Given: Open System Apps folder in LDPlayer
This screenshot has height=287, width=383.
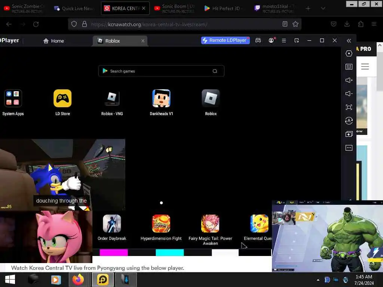Looking at the screenshot, I should point(13,98).
